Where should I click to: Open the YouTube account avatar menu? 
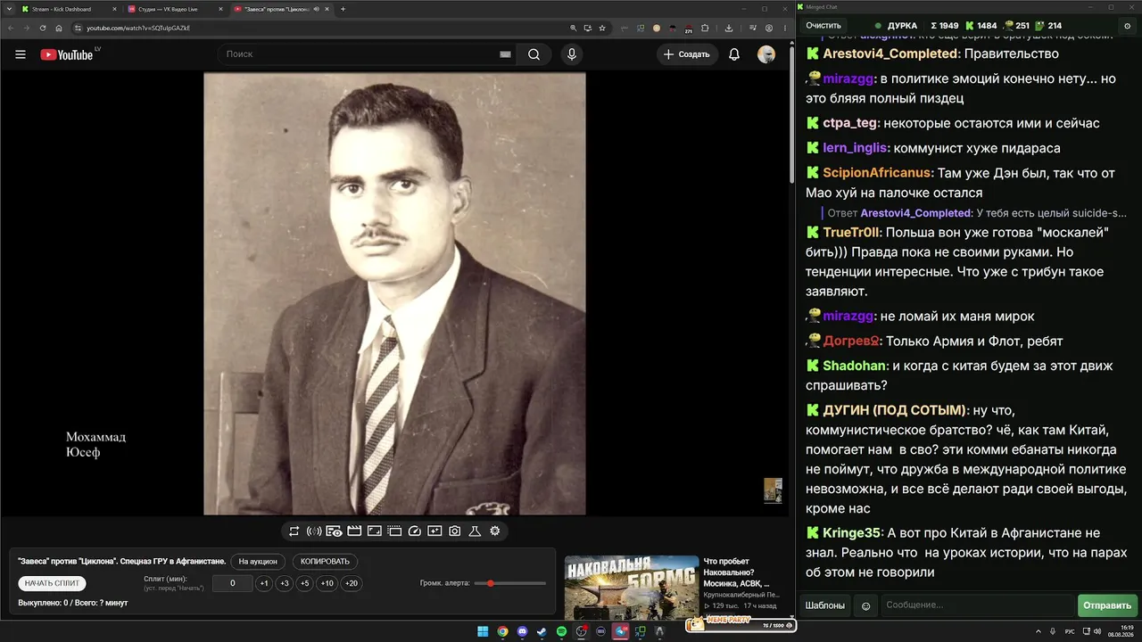tap(766, 54)
